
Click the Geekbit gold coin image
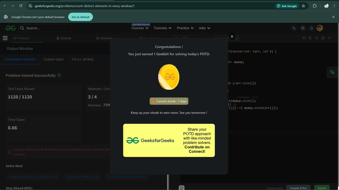(169, 77)
